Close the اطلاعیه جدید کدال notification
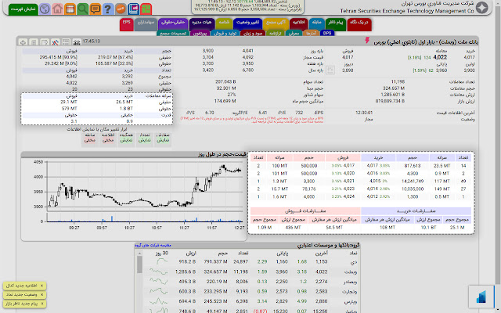 click(x=41, y=286)
